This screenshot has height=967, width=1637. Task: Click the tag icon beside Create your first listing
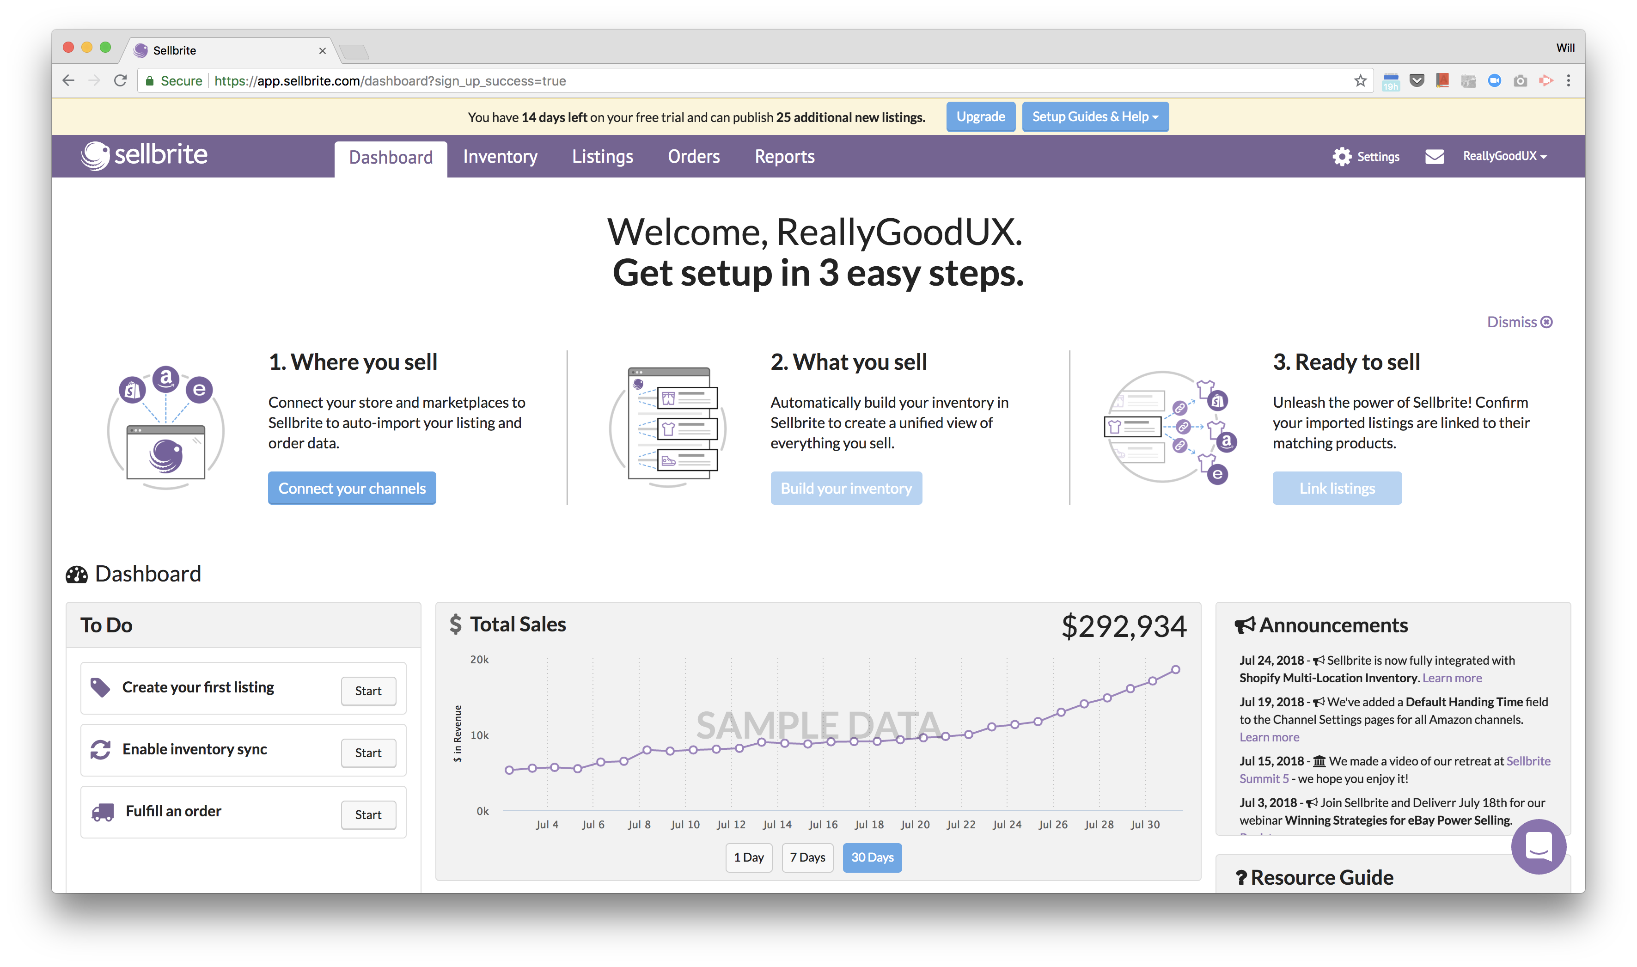pyautogui.click(x=100, y=687)
